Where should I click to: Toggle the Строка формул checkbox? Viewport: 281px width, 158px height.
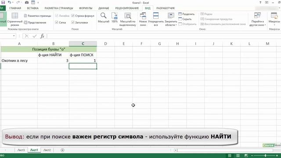pos(73,16)
